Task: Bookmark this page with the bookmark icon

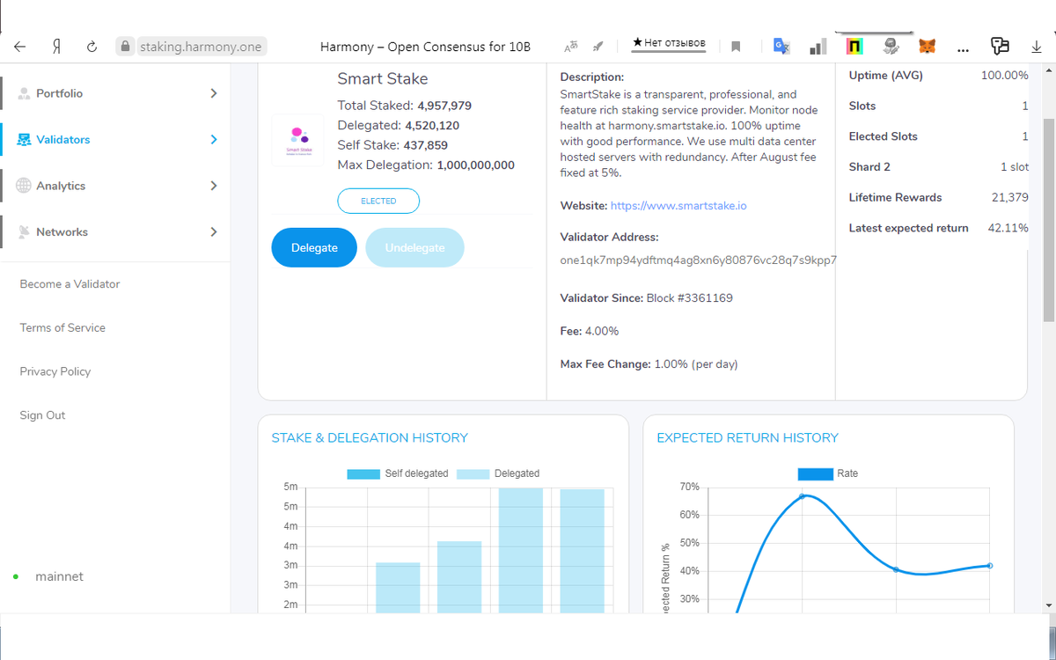Action: coord(736,47)
